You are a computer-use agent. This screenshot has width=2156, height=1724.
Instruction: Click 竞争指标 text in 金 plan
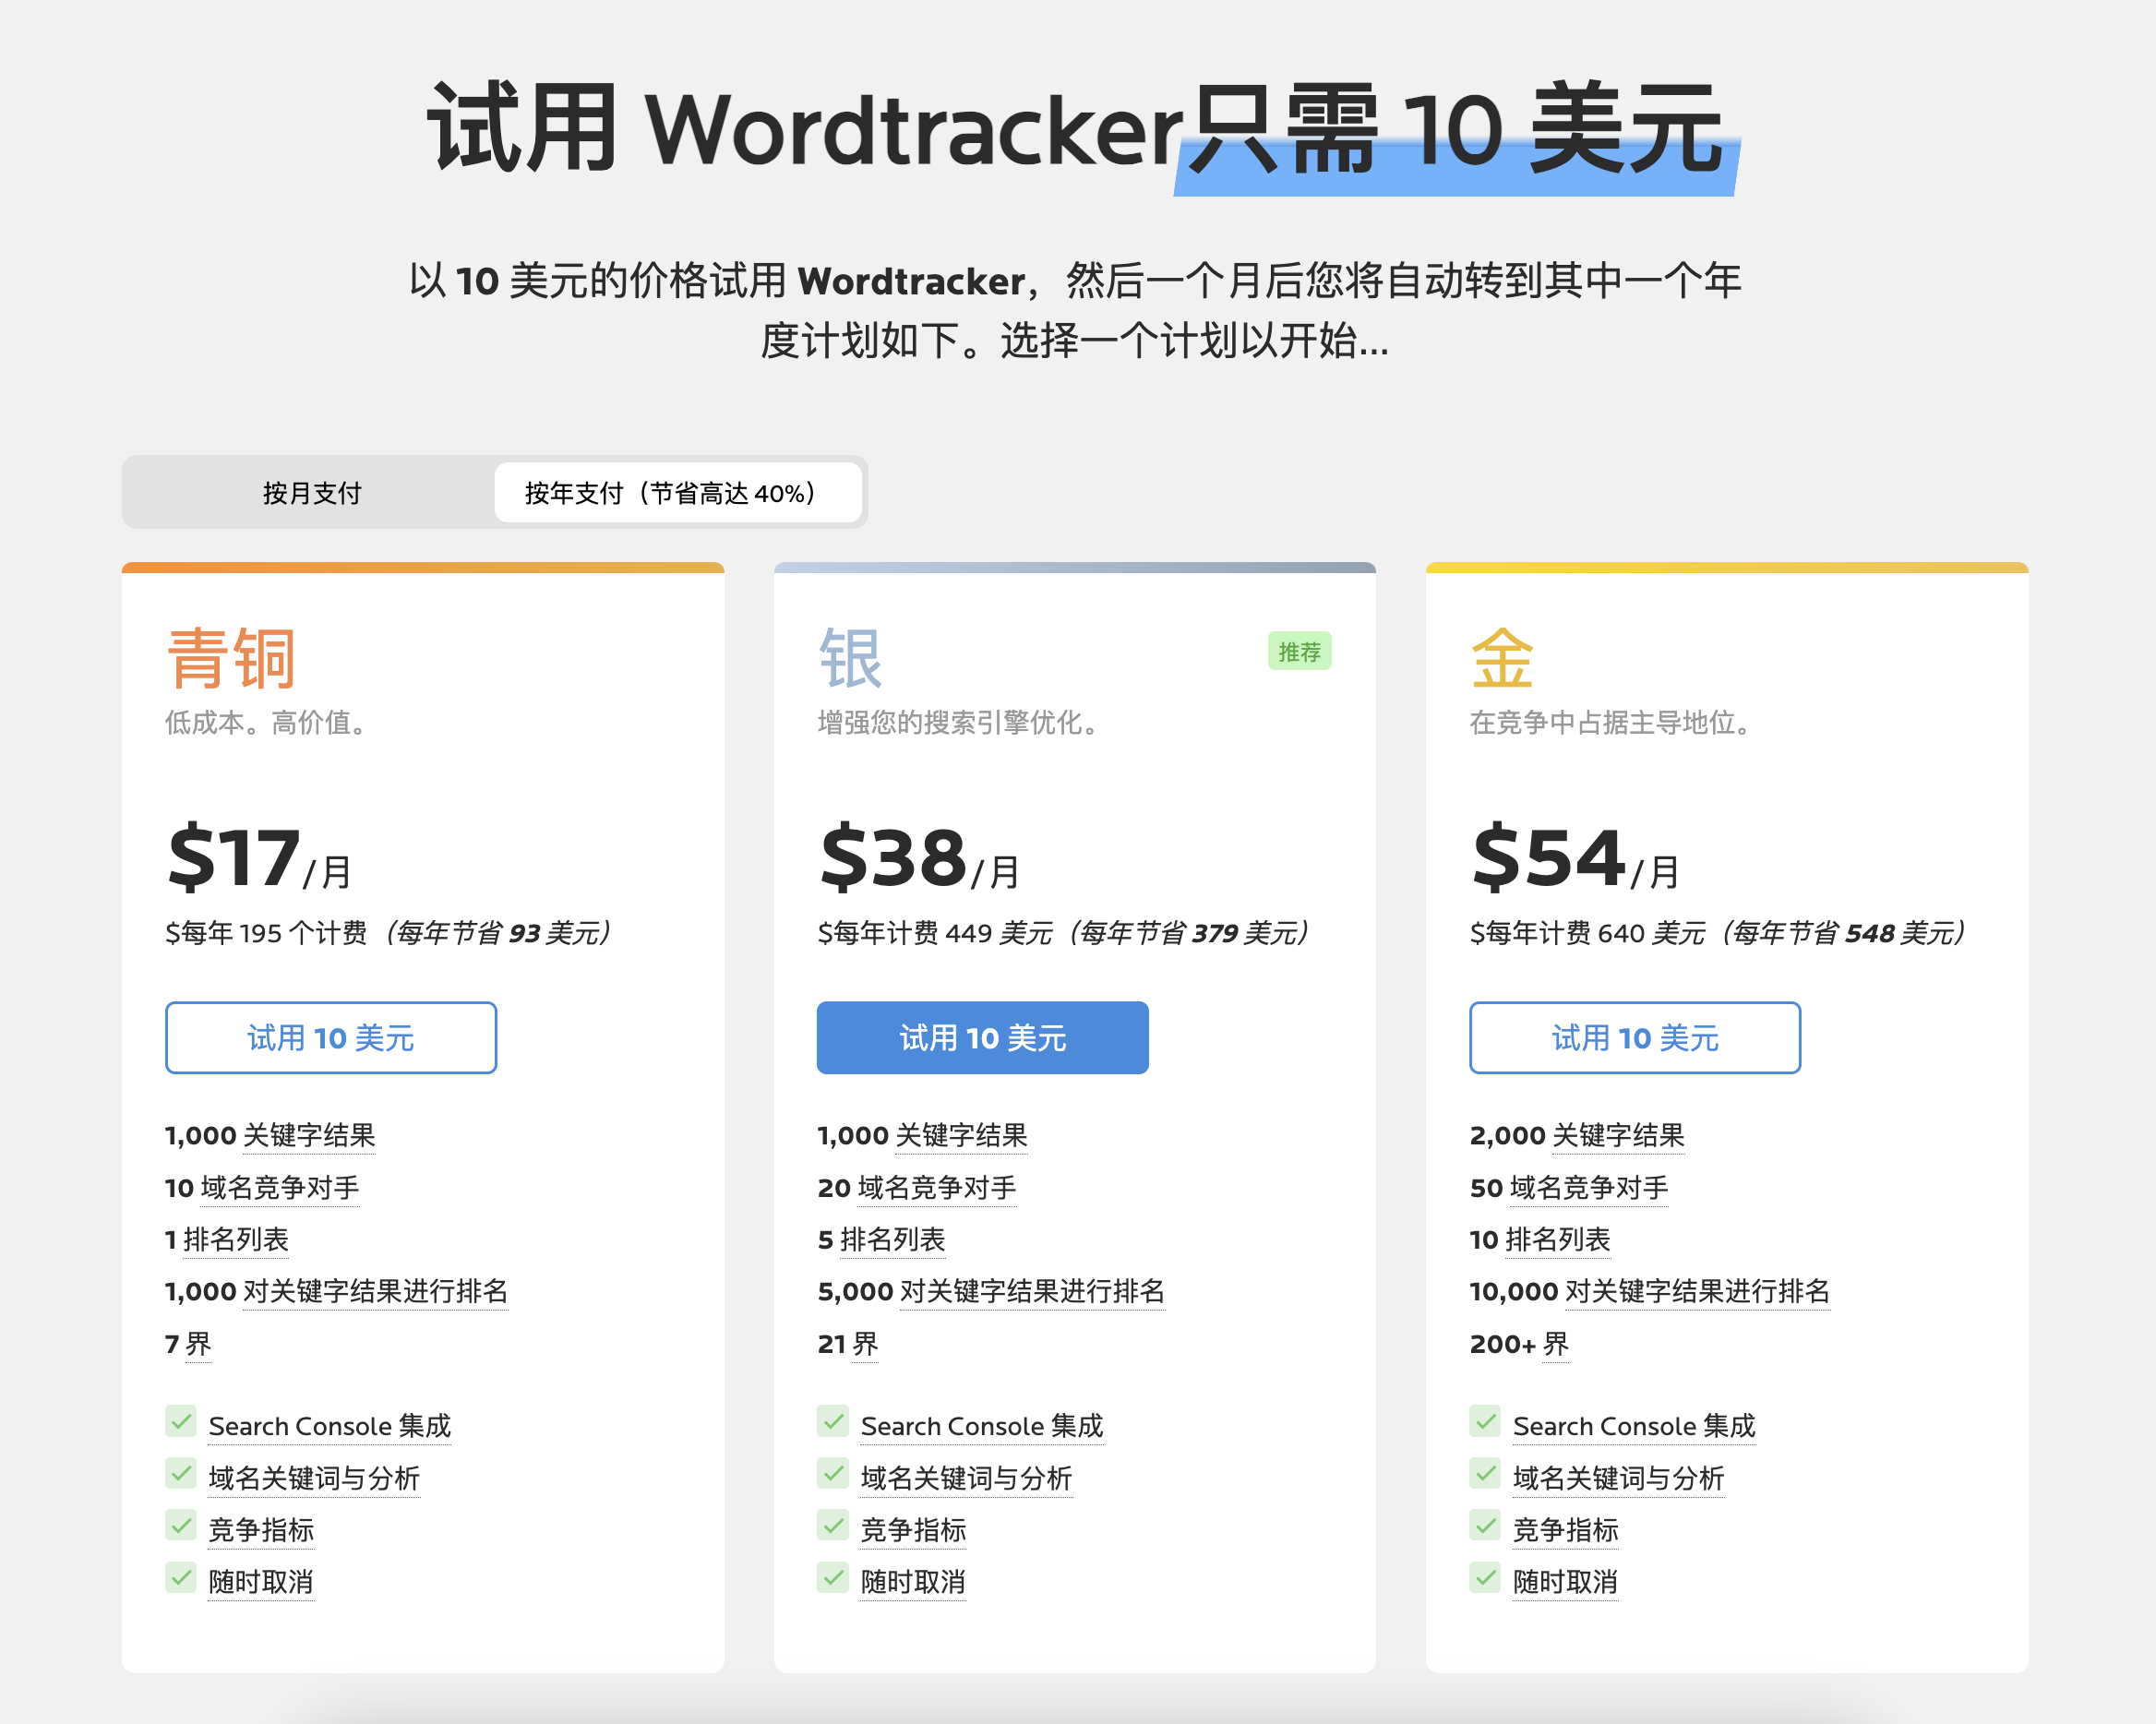[x=1565, y=1529]
